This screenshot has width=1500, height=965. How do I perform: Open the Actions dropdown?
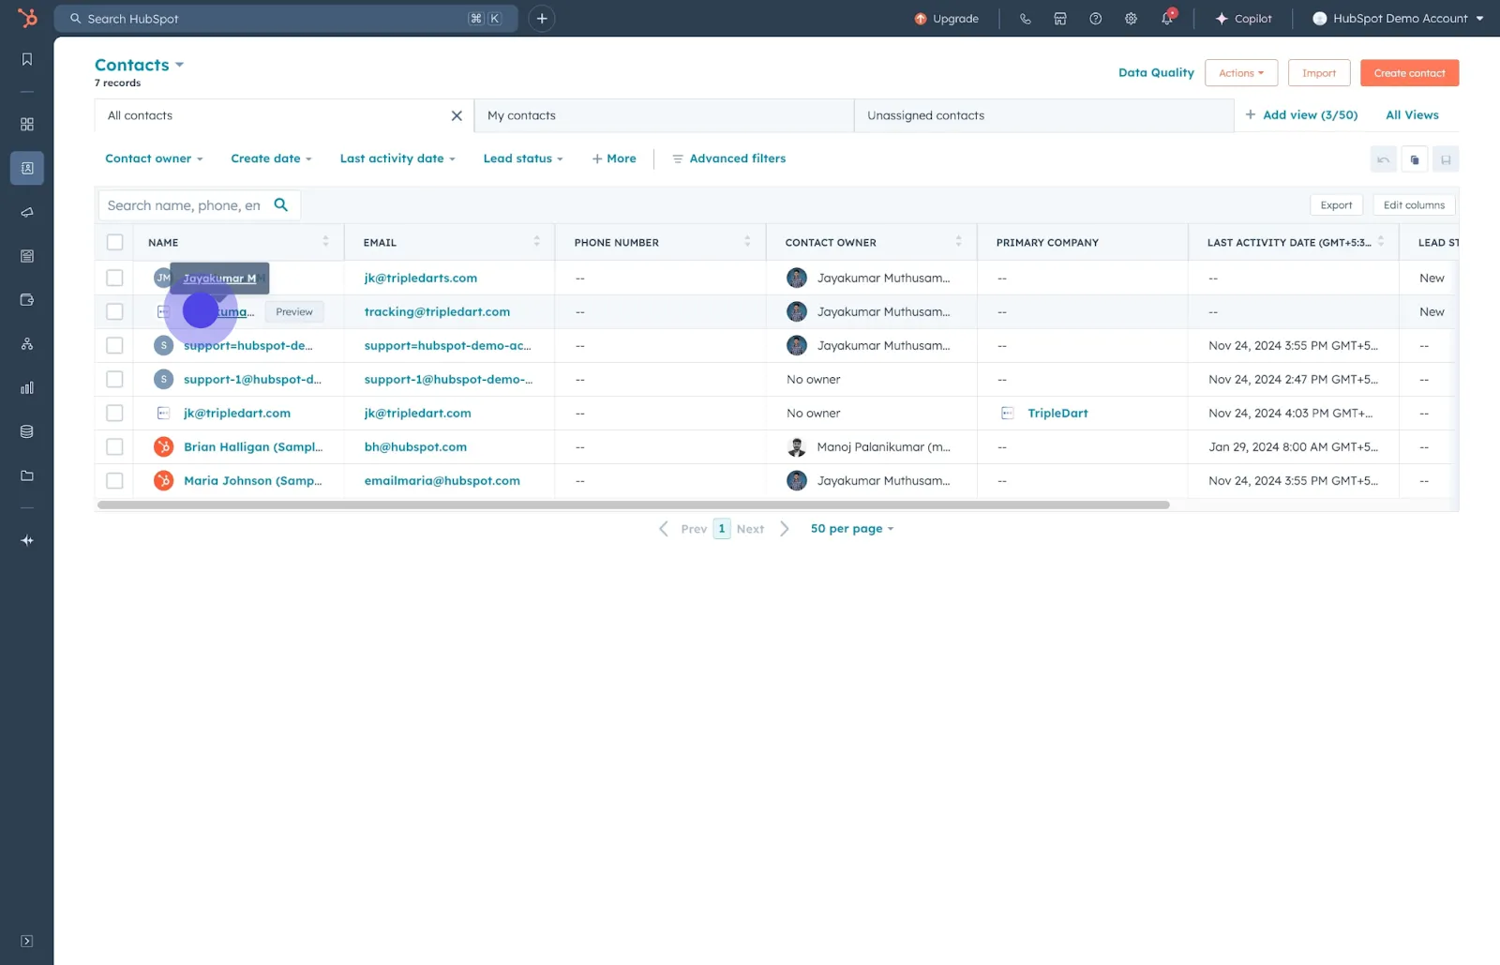point(1241,73)
